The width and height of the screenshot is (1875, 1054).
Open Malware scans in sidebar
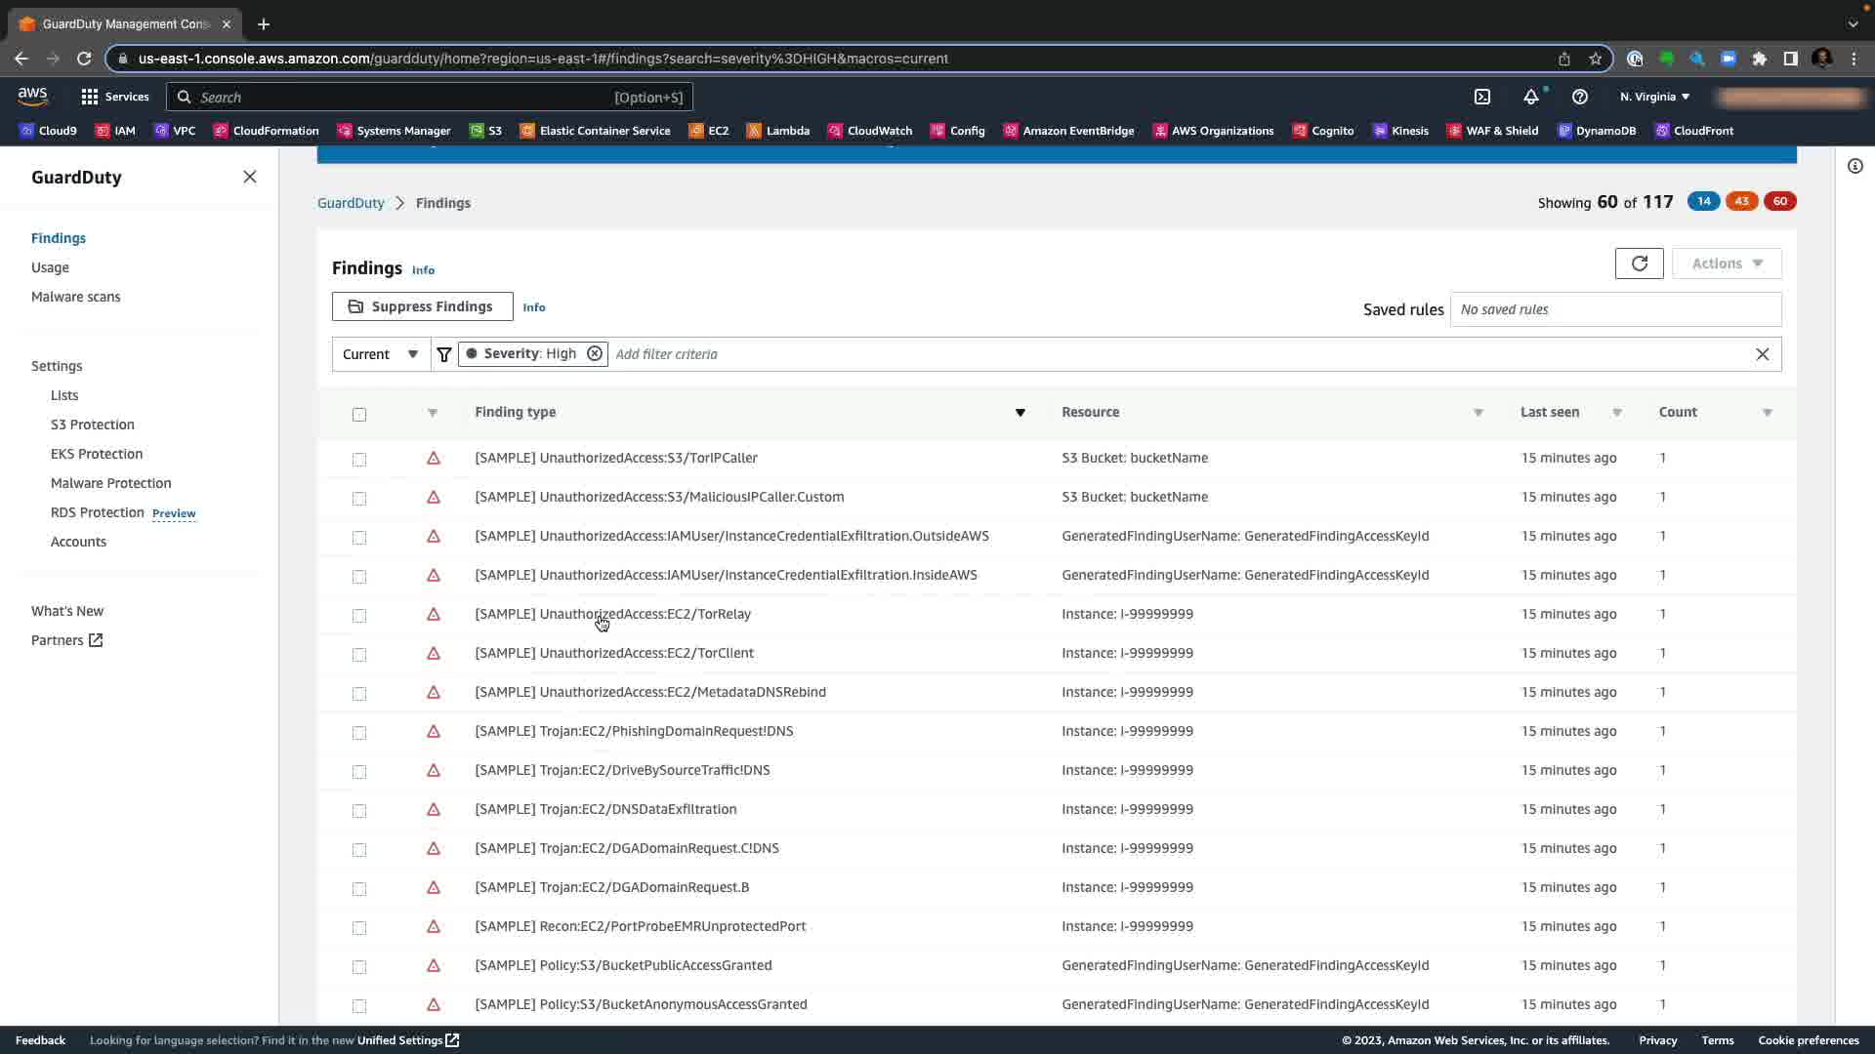tap(76, 297)
